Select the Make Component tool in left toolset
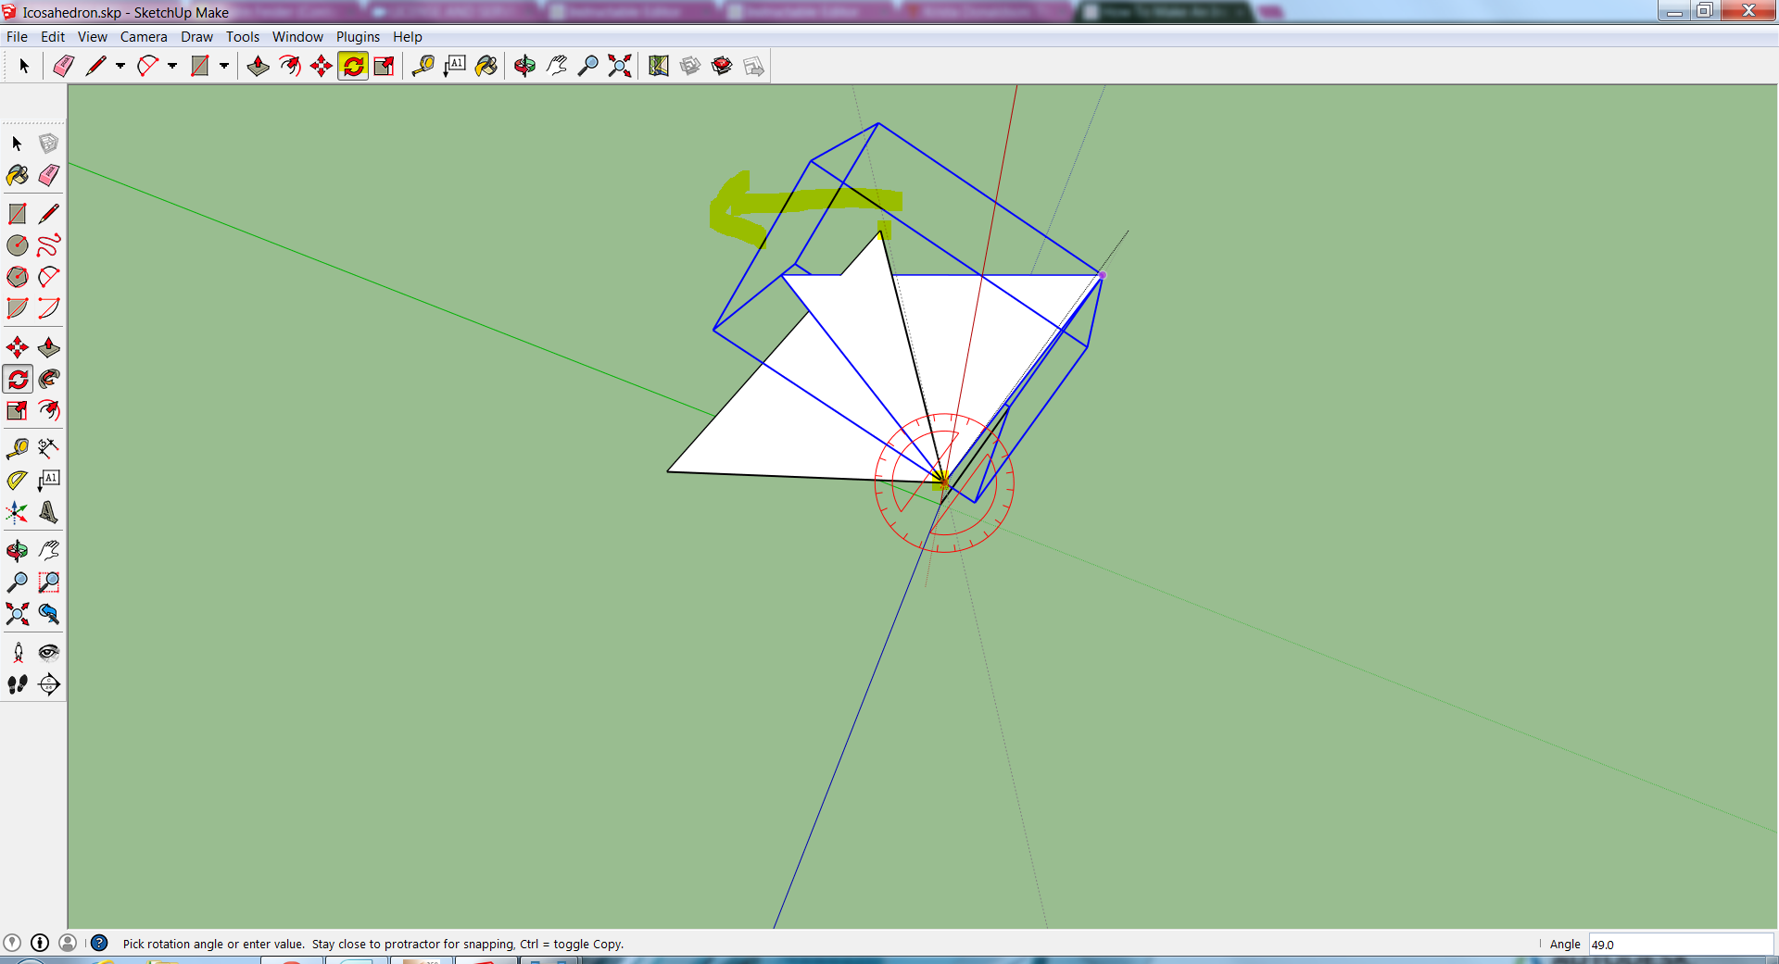The width and height of the screenshot is (1779, 964). [49, 144]
